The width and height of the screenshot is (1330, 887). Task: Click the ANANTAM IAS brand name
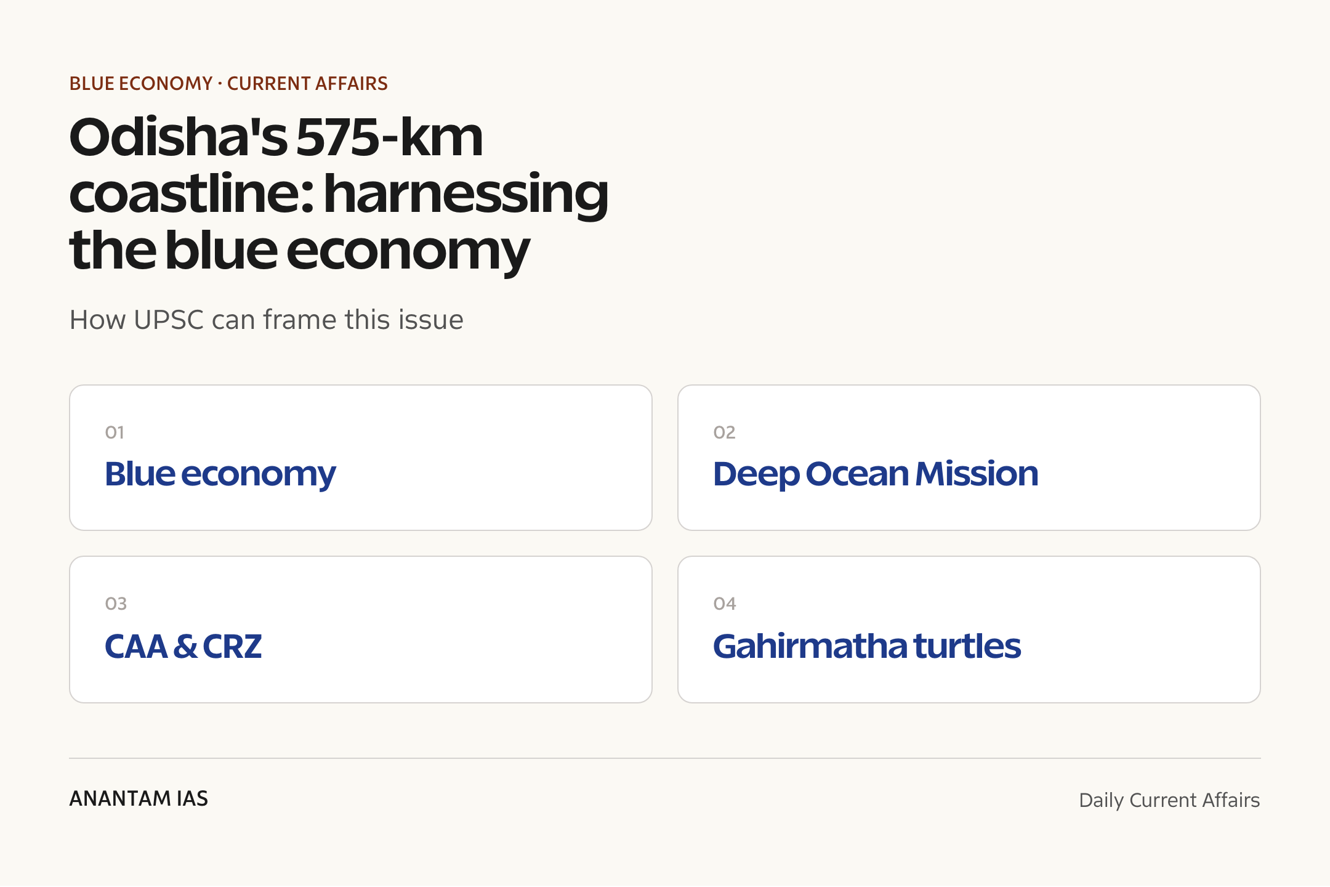(x=139, y=799)
